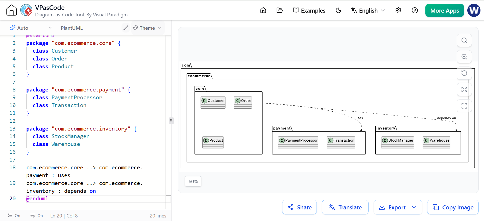The width and height of the screenshot is (484, 221).
Task: Fit the diagram to the screen
Action: point(464,89)
